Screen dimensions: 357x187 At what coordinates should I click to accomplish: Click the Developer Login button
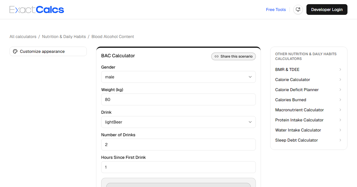pyautogui.click(x=327, y=9)
